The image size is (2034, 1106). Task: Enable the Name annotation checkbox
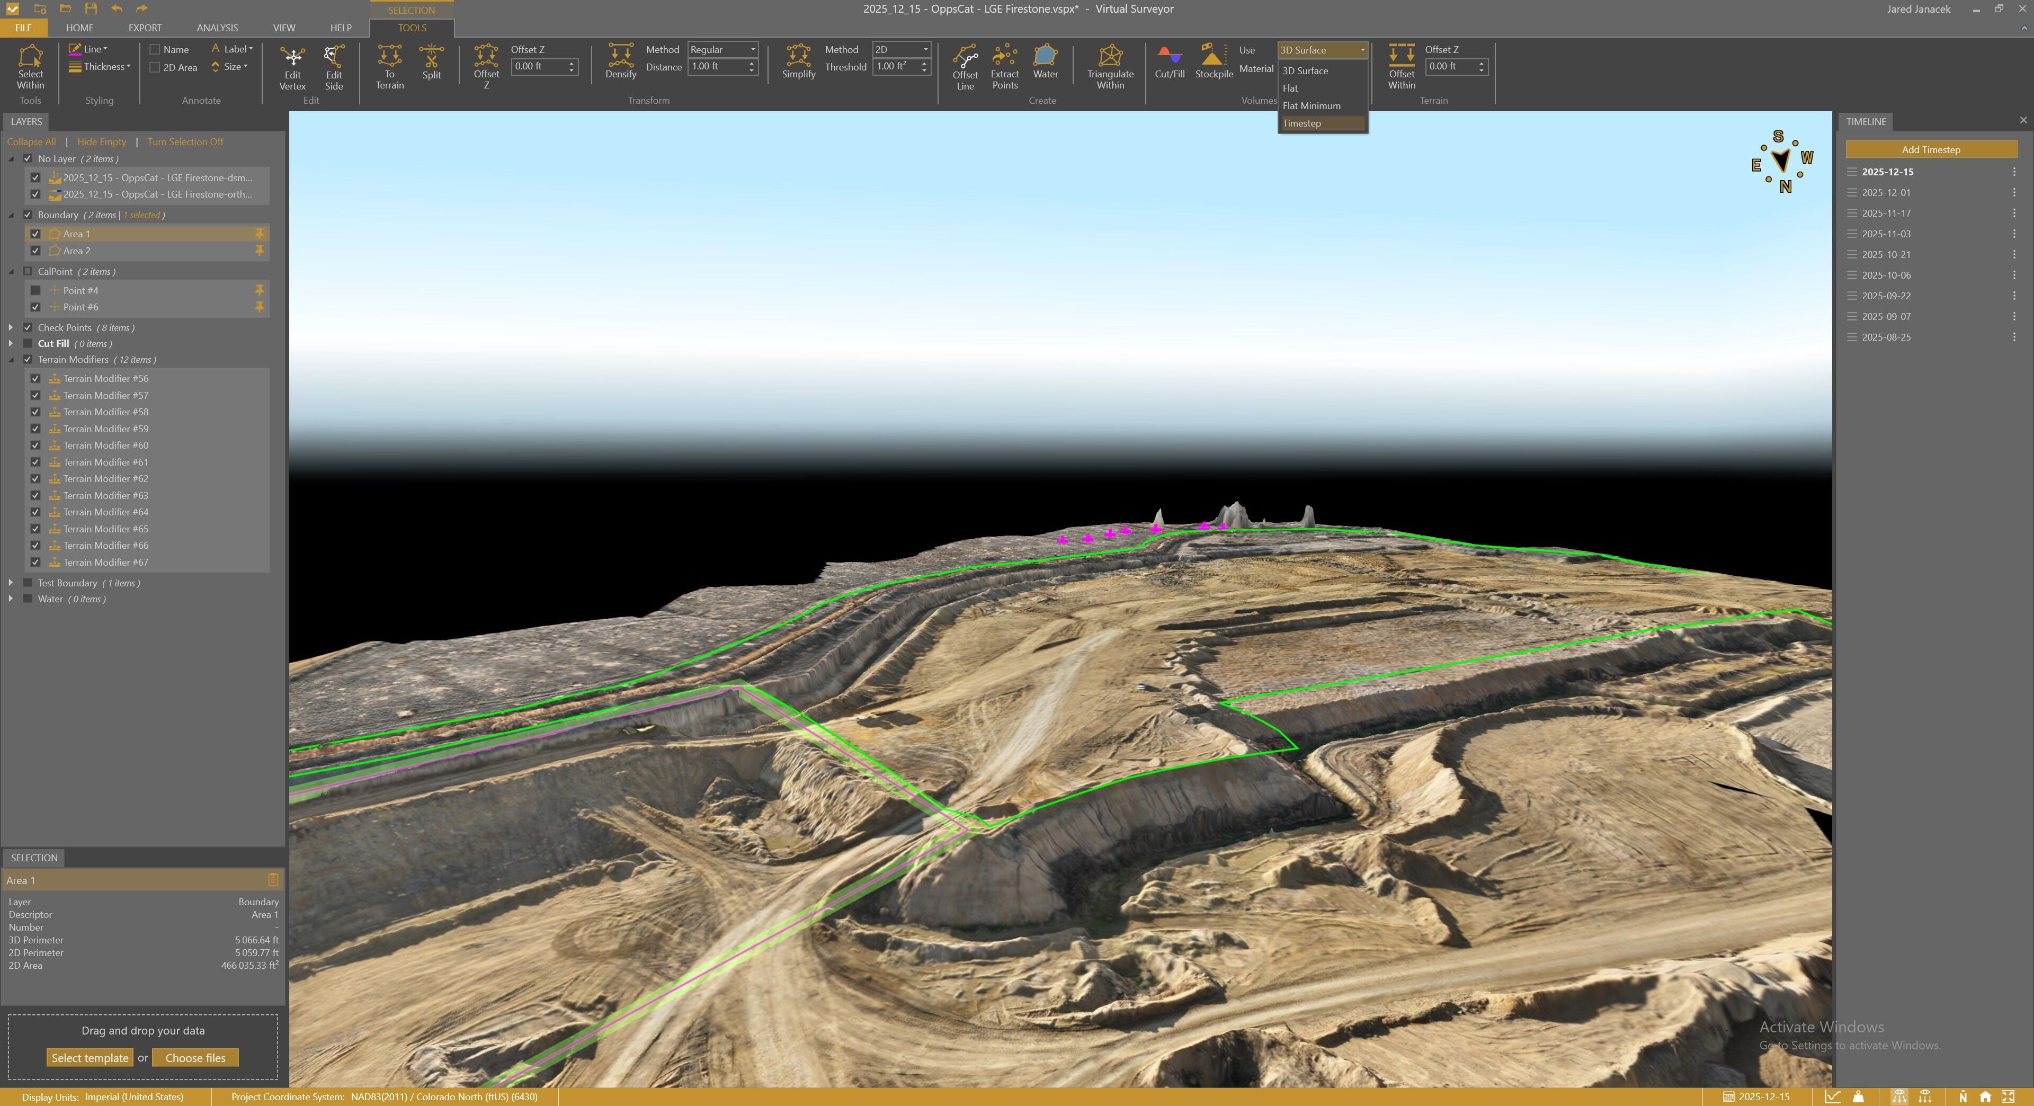[x=155, y=49]
